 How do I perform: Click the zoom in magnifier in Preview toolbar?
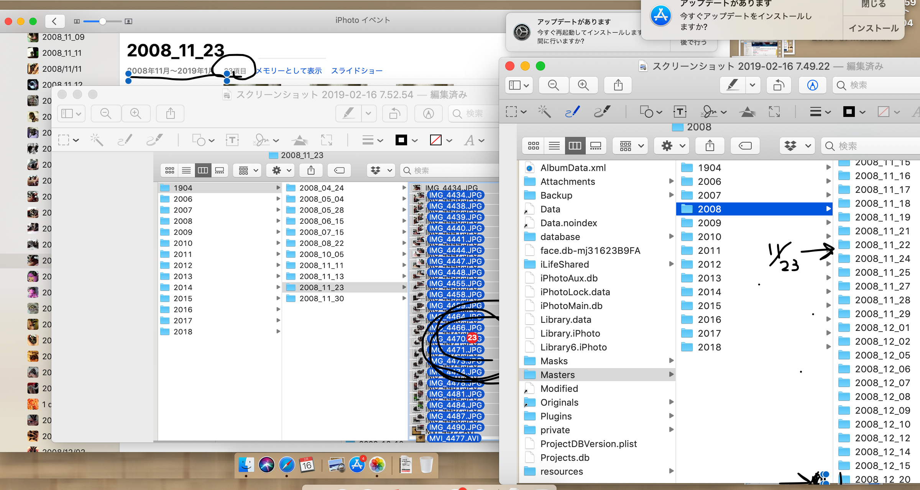[x=583, y=85]
